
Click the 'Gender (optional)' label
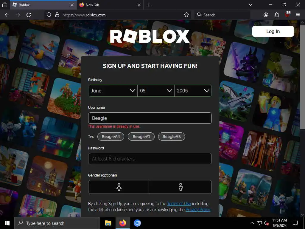coord(102,175)
